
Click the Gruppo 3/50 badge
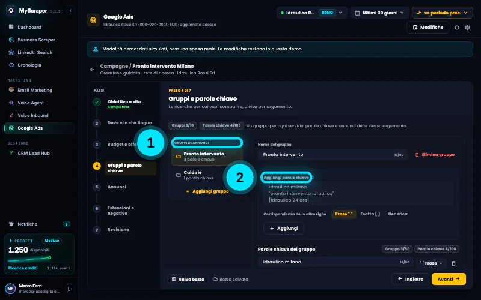pos(397,249)
